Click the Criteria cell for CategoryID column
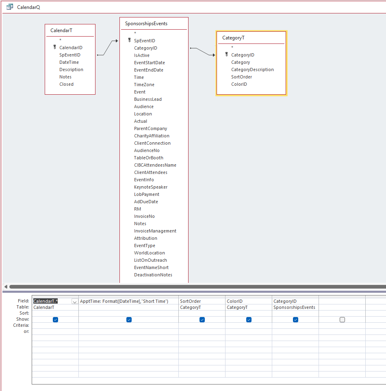The image size is (386, 391). (295, 326)
